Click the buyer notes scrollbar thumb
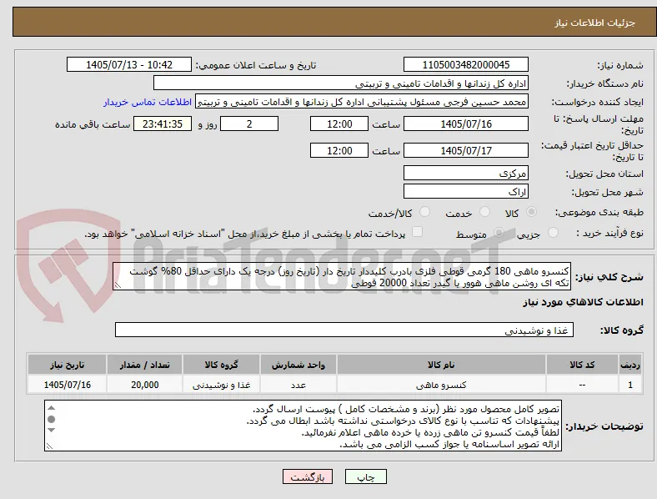657x499 pixels. tap(51, 419)
